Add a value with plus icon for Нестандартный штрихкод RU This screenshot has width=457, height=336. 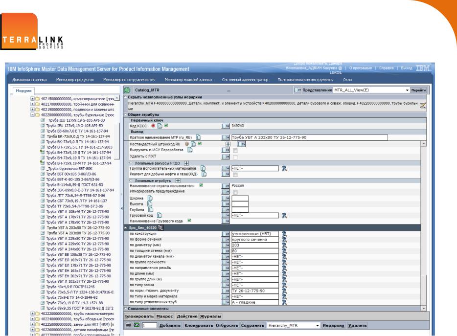(228, 144)
